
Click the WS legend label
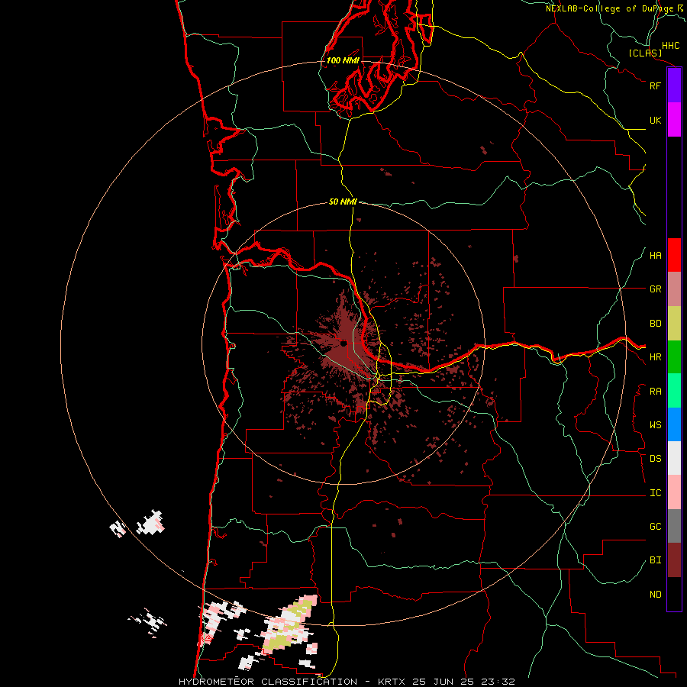click(x=655, y=425)
